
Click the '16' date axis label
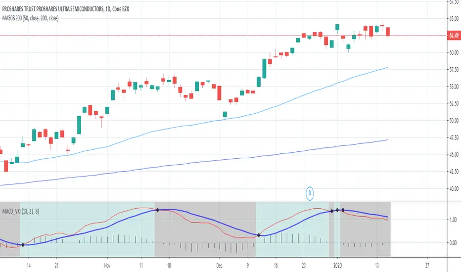[x=276, y=266]
